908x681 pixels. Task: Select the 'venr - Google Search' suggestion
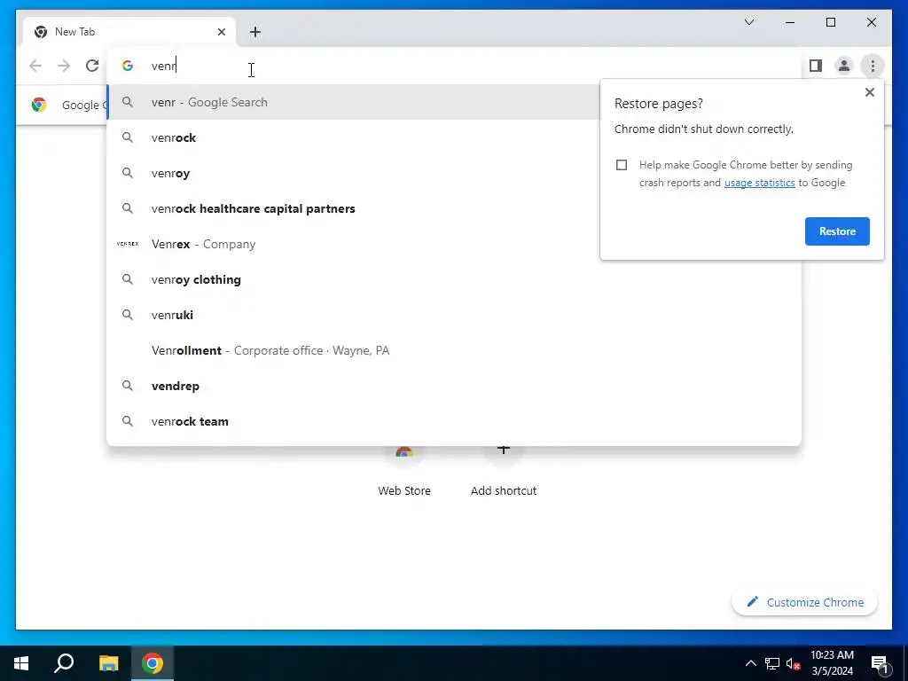pyautogui.click(x=353, y=102)
